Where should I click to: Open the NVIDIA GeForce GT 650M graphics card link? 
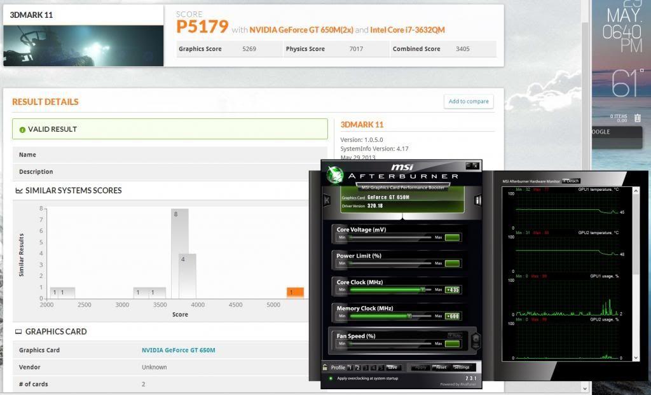click(x=179, y=350)
